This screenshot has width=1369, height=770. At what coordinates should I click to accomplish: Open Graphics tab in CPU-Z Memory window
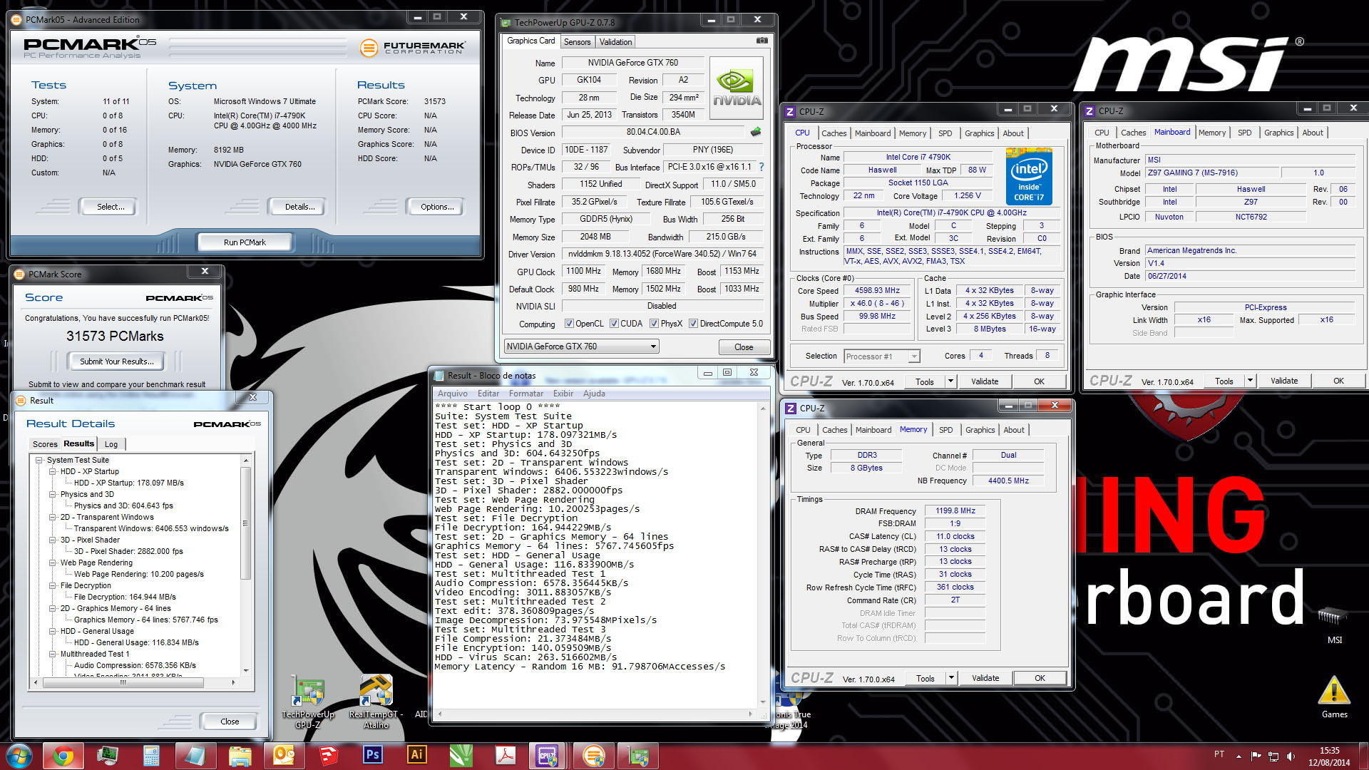(980, 430)
